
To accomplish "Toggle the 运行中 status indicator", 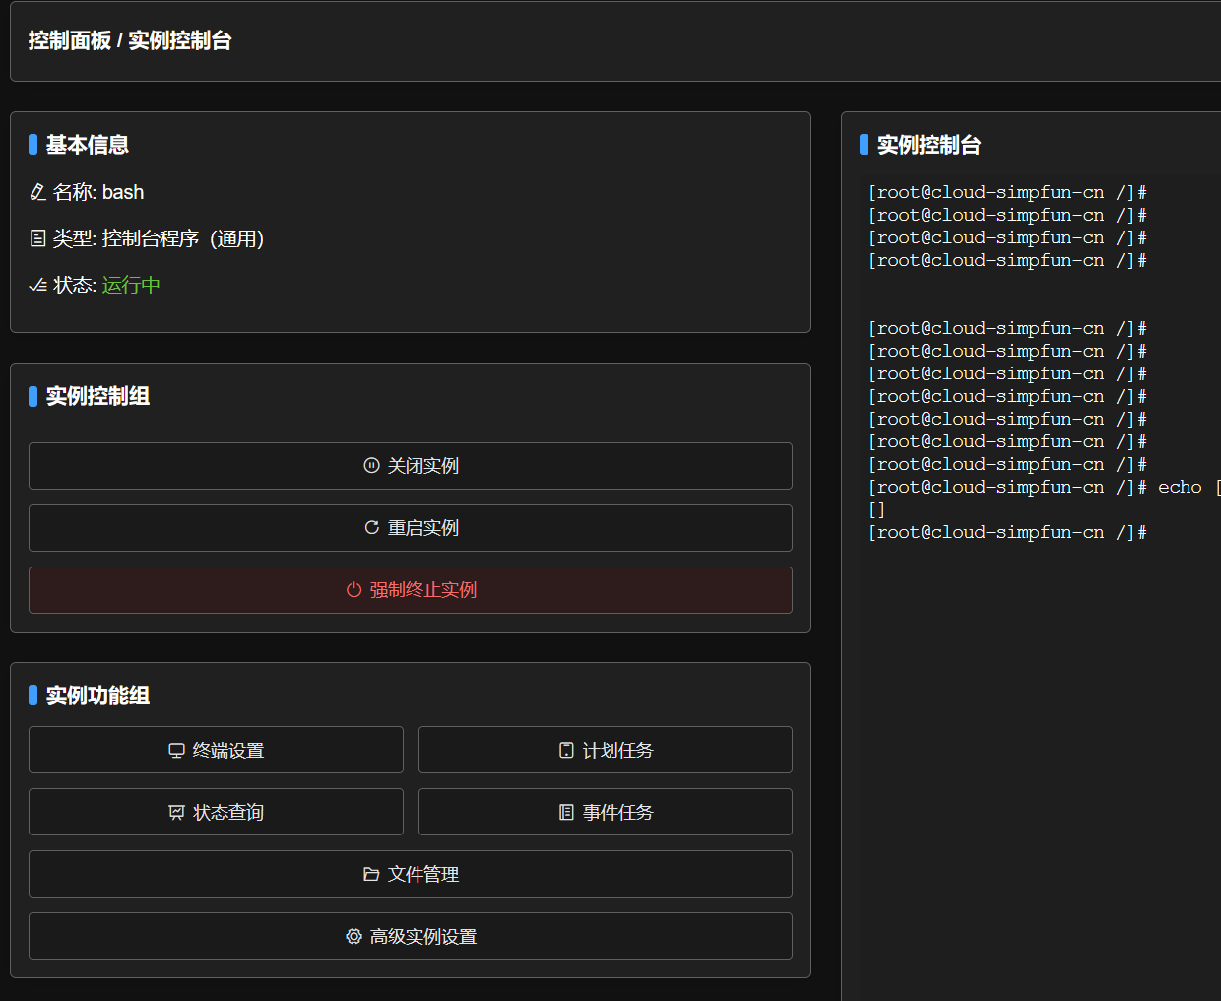I will coord(131,286).
